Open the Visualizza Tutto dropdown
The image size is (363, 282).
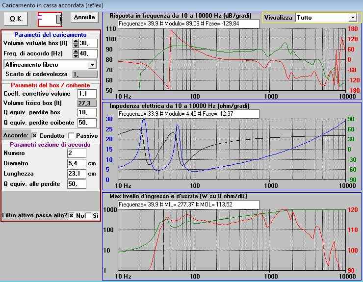[x=353, y=18]
